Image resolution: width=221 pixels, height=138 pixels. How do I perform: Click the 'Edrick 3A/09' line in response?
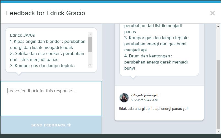(x=23, y=35)
